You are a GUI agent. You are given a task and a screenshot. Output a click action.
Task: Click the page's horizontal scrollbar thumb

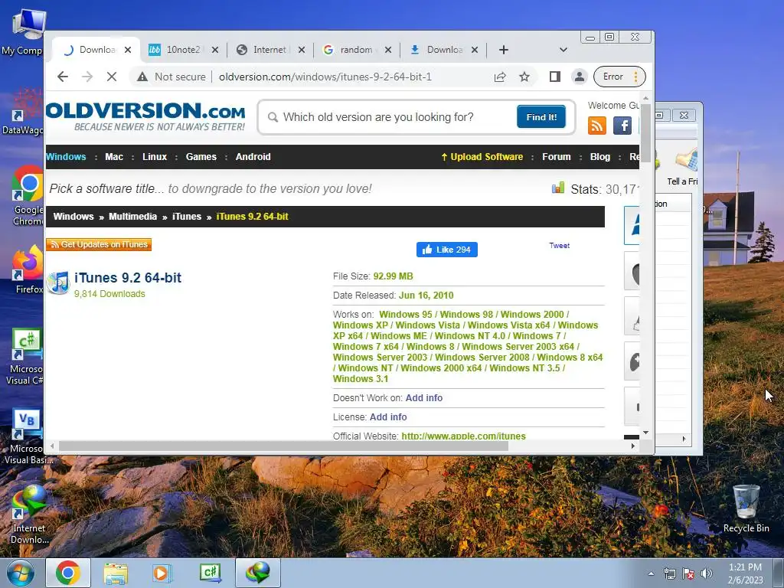tap(283, 446)
